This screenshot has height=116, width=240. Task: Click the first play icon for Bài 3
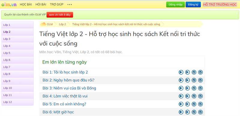[x=181, y=88]
